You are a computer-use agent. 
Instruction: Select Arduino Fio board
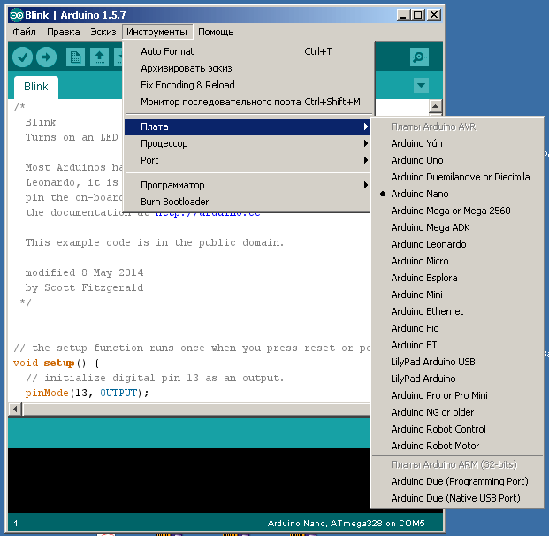tap(457, 328)
